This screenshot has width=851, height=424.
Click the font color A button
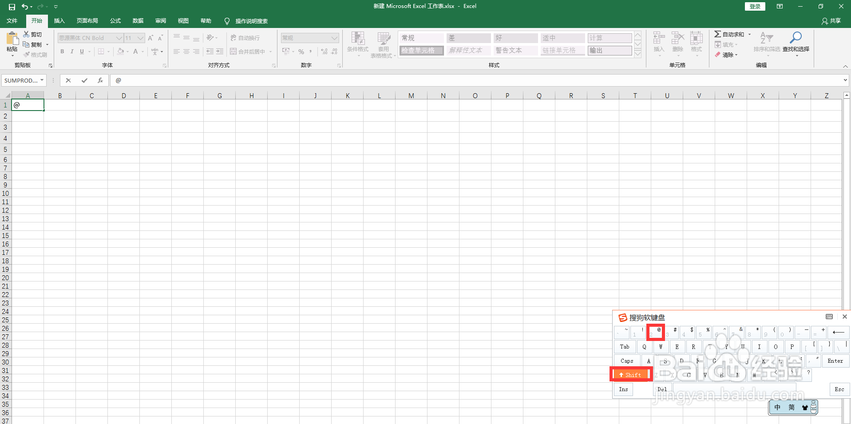[x=136, y=52]
